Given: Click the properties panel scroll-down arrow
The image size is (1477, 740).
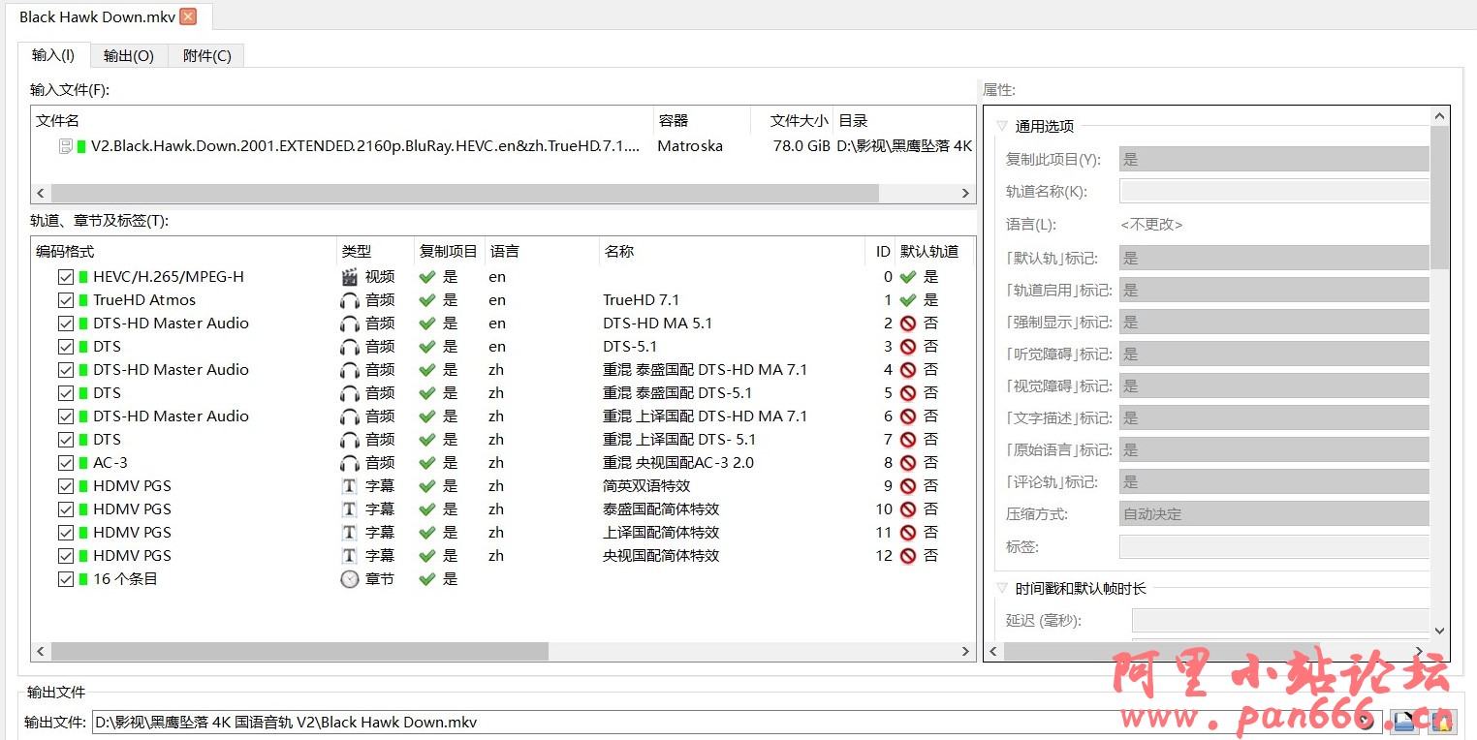Looking at the screenshot, I should [x=1440, y=631].
